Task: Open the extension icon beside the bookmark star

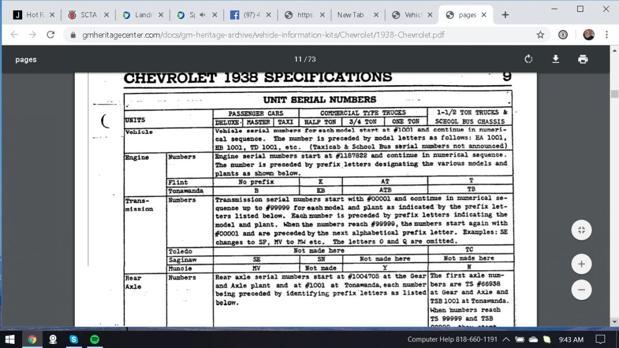Action: (563, 35)
